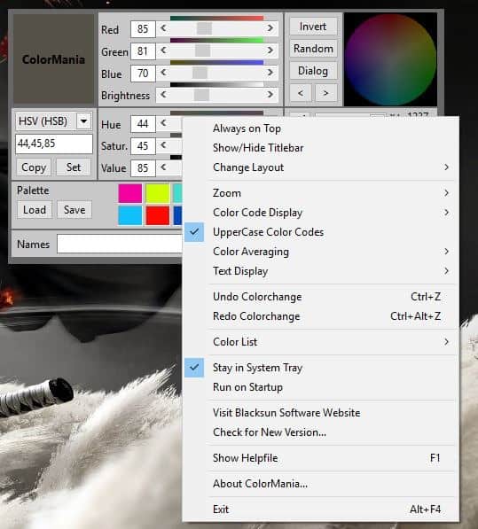
Task: Expand the Change Layout submenu
Action: (x=320, y=167)
